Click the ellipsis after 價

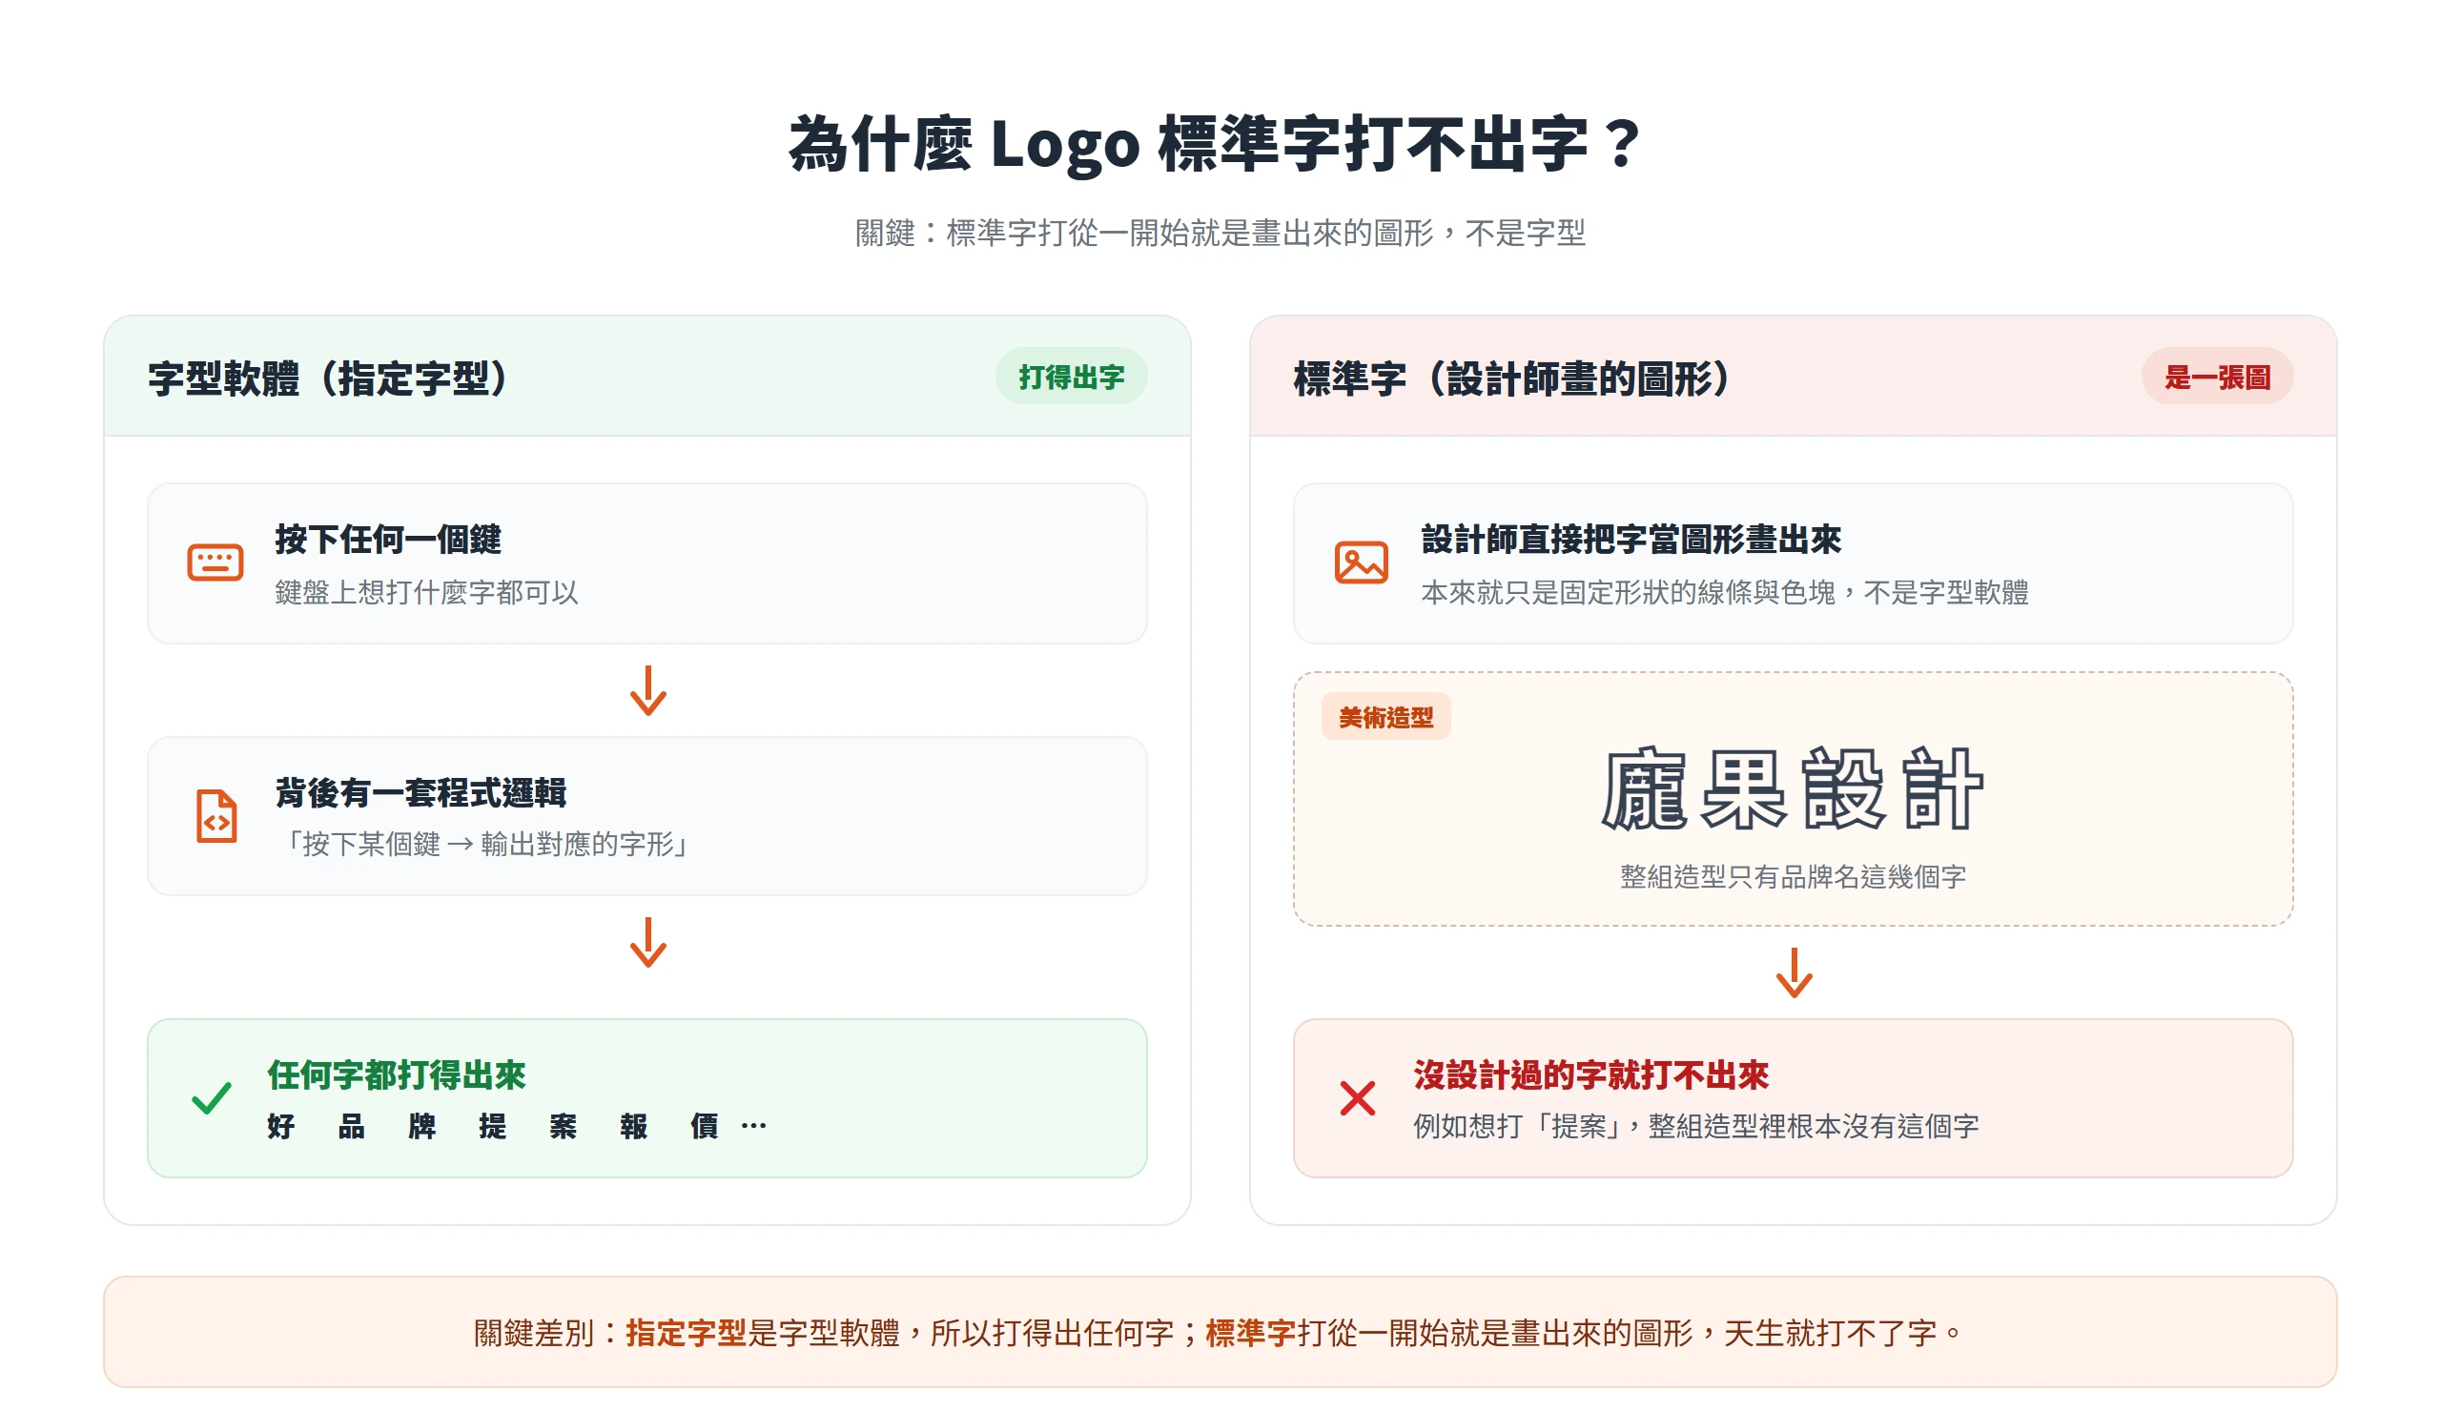(x=753, y=1125)
